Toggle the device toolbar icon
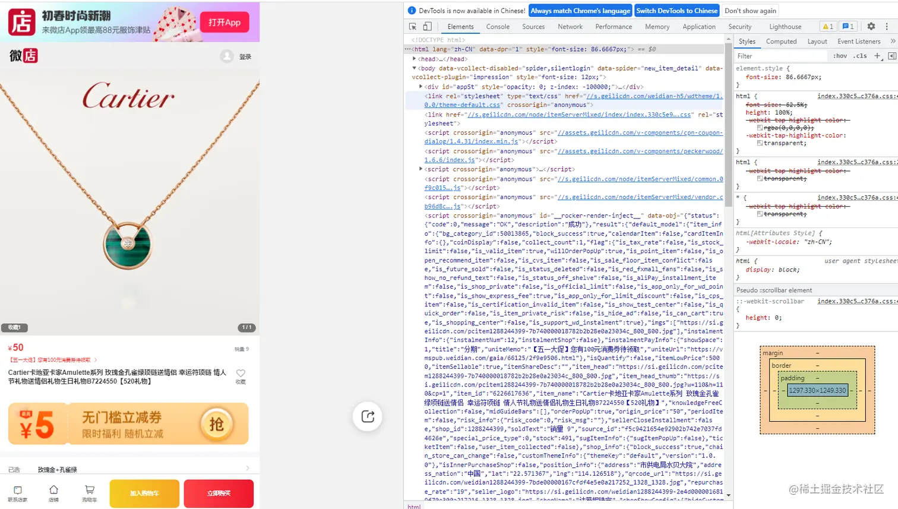 427,26
